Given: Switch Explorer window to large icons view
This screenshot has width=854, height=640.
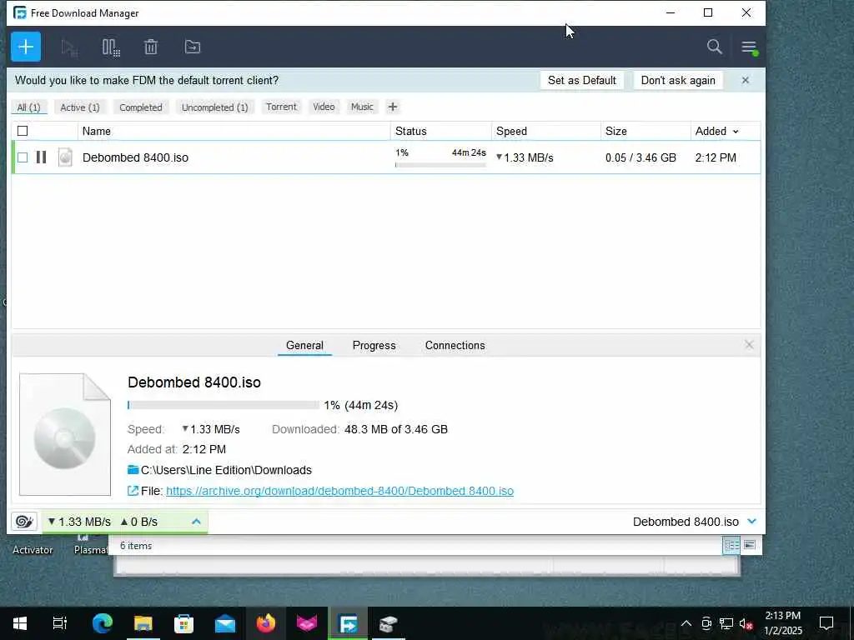Looking at the screenshot, I should click(750, 545).
